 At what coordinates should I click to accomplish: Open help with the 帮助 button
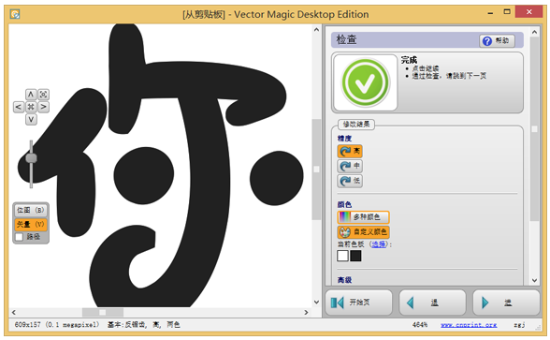pyautogui.click(x=497, y=41)
